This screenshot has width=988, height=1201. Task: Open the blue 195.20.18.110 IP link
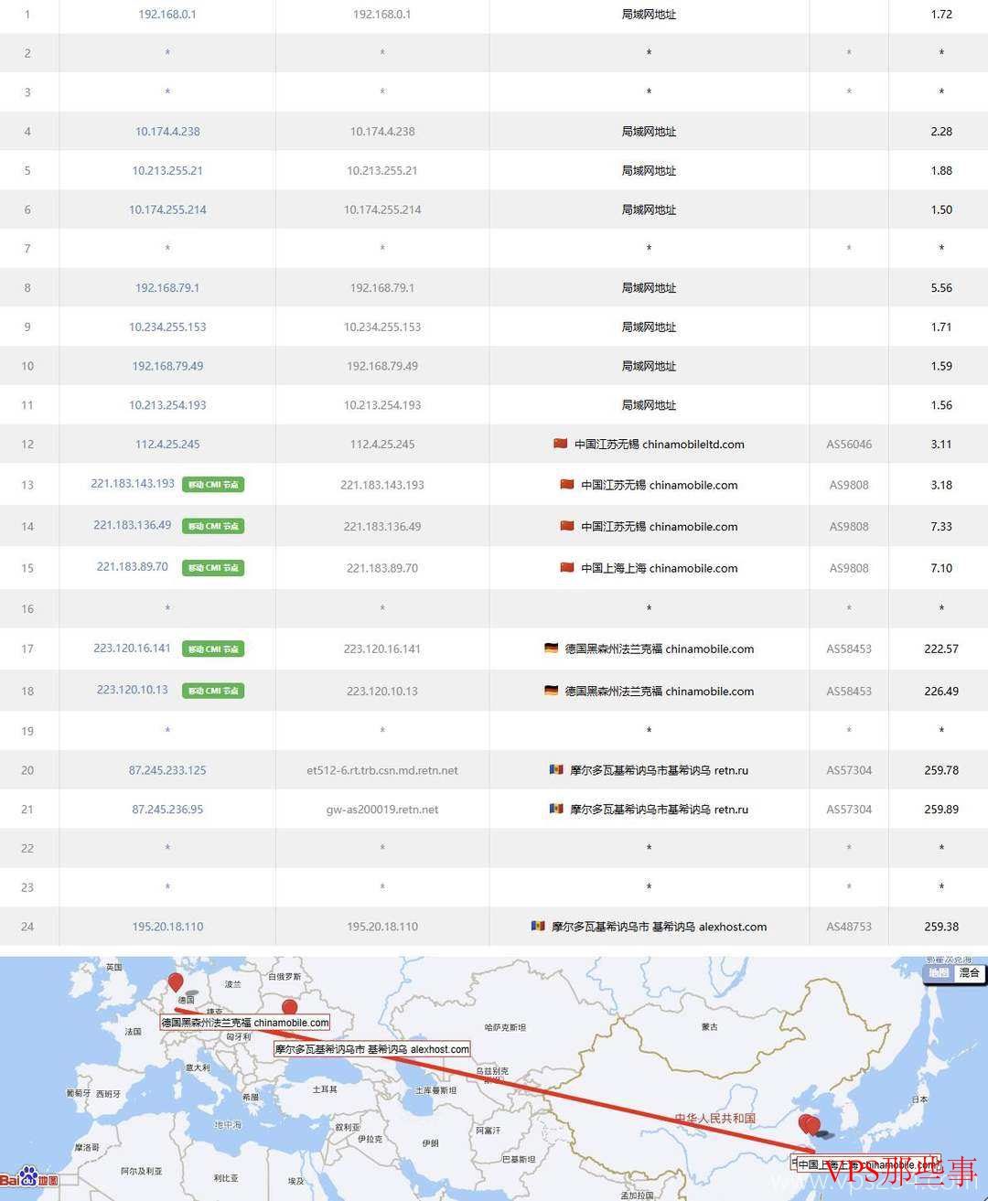click(x=167, y=927)
